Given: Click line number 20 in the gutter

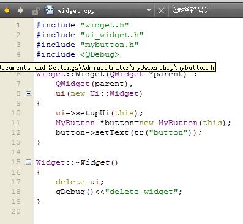Looking at the screenshot, I should (16, 211).
